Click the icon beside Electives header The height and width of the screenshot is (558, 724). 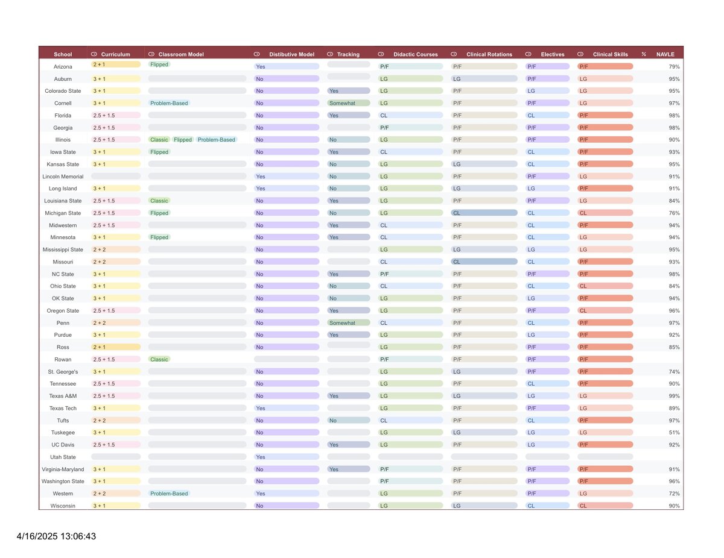click(528, 54)
